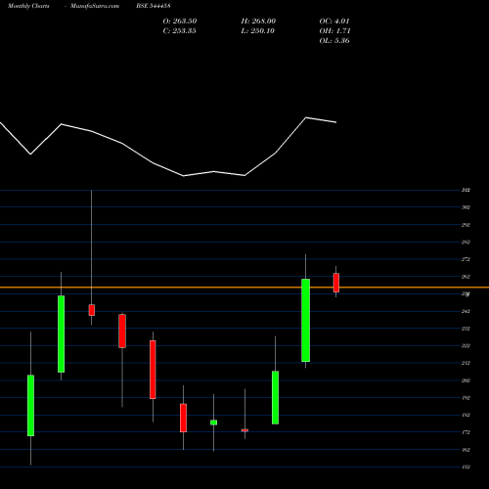
Task: Select the "OC: 4.01" reading
Action: click(x=334, y=21)
